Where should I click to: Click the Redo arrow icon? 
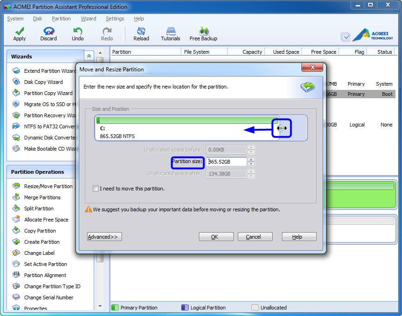pyautogui.click(x=107, y=31)
